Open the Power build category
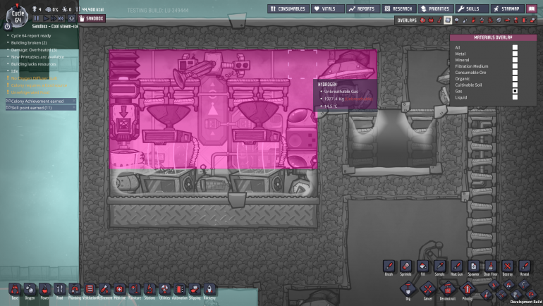 coord(44,289)
